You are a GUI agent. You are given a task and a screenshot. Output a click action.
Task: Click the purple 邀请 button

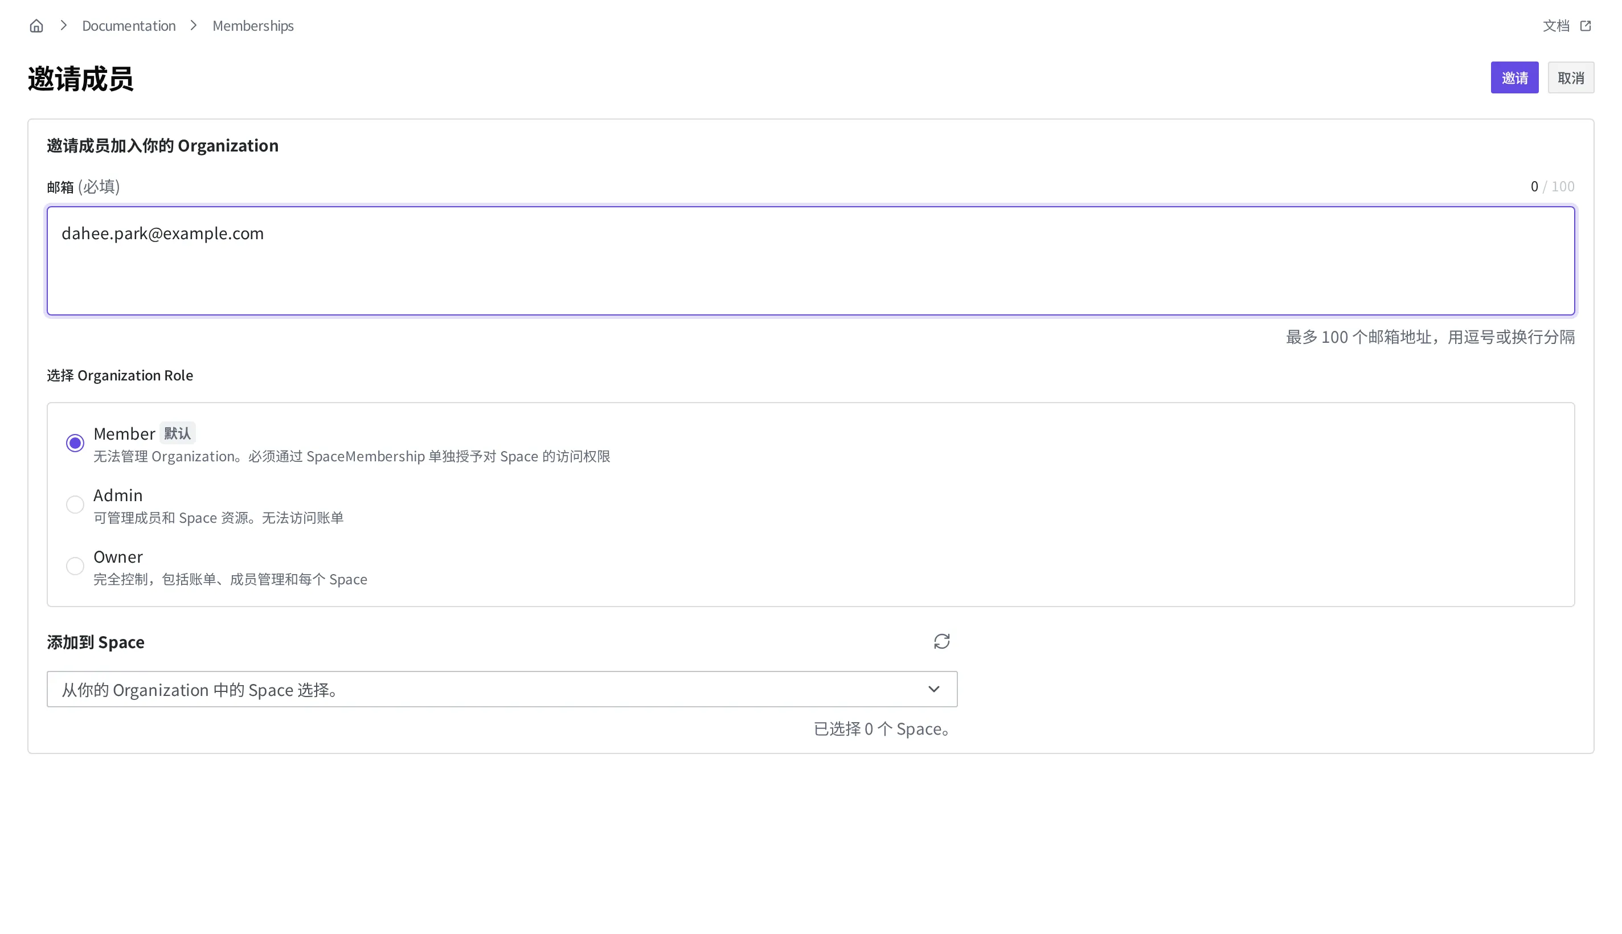tap(1514, 77)
